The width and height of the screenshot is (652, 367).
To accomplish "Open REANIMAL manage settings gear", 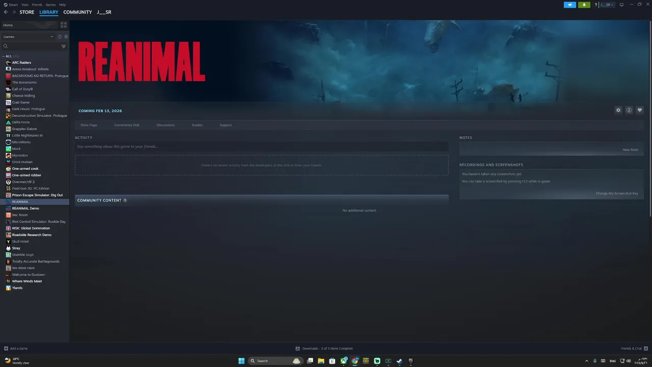I will pos(618,110).
